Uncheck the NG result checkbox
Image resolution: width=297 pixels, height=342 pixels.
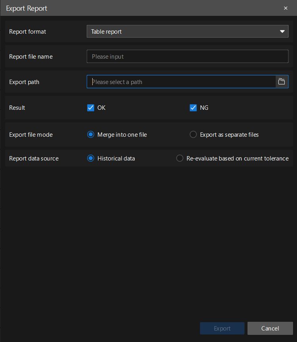(x=193, y=107)
